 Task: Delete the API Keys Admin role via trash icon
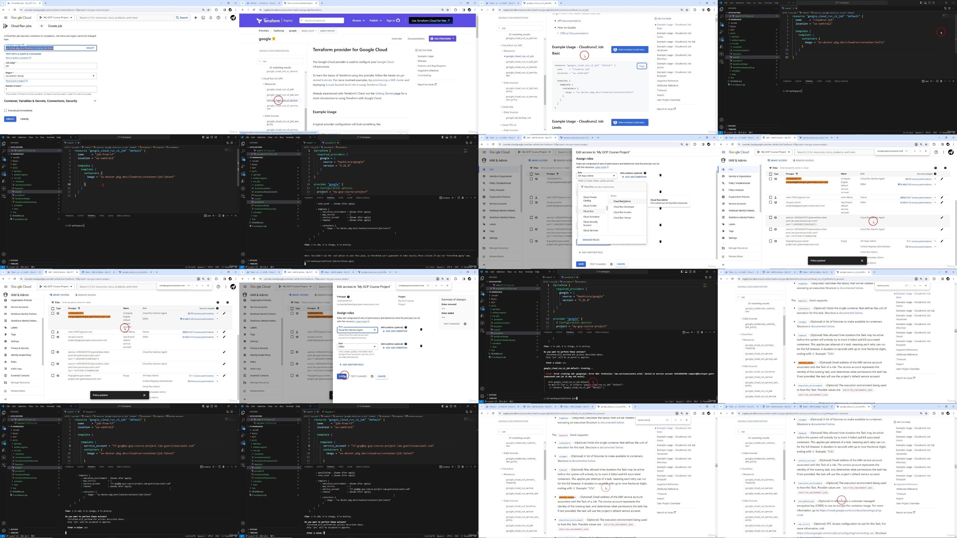click(x=660, y=175)
